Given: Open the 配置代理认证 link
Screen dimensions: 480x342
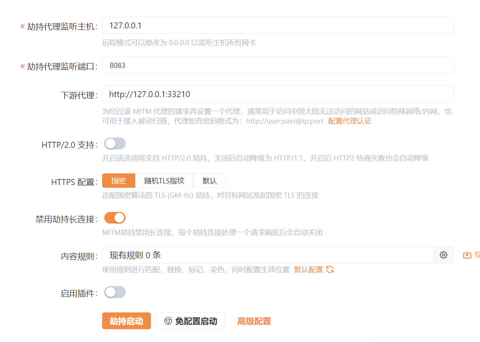Looking at the screenshot, I should click(x=349, y=121).
